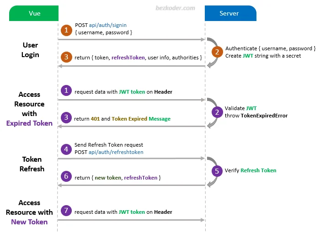Click the Token Refresh section label
This screenshot has width=320, height=233.
click(32, 164)
